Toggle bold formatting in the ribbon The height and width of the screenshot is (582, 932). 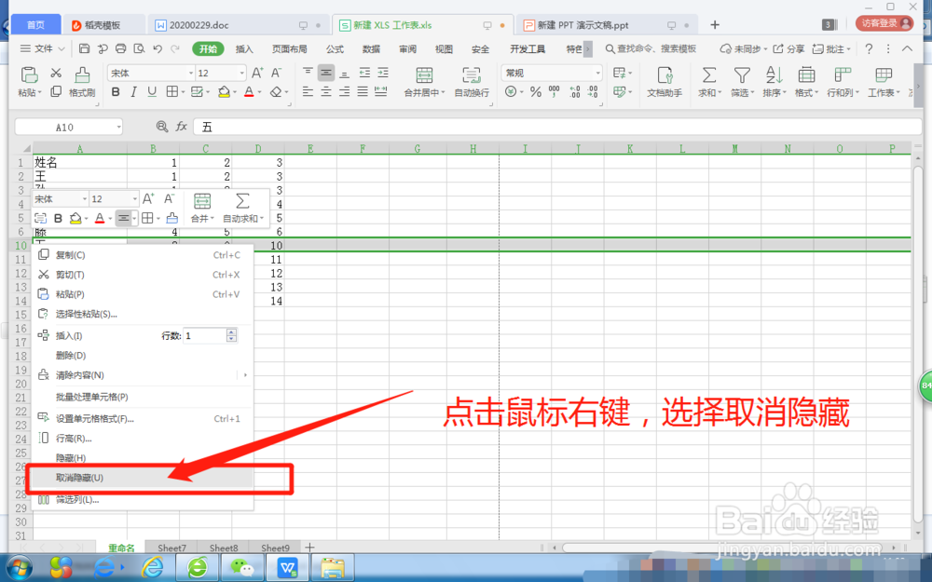[x=116, y=92]
